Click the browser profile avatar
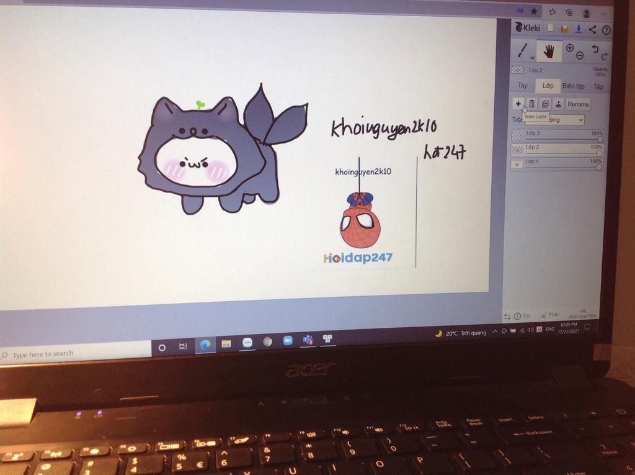Viewport: 635px width, 475px height. [x=586, y=14]
